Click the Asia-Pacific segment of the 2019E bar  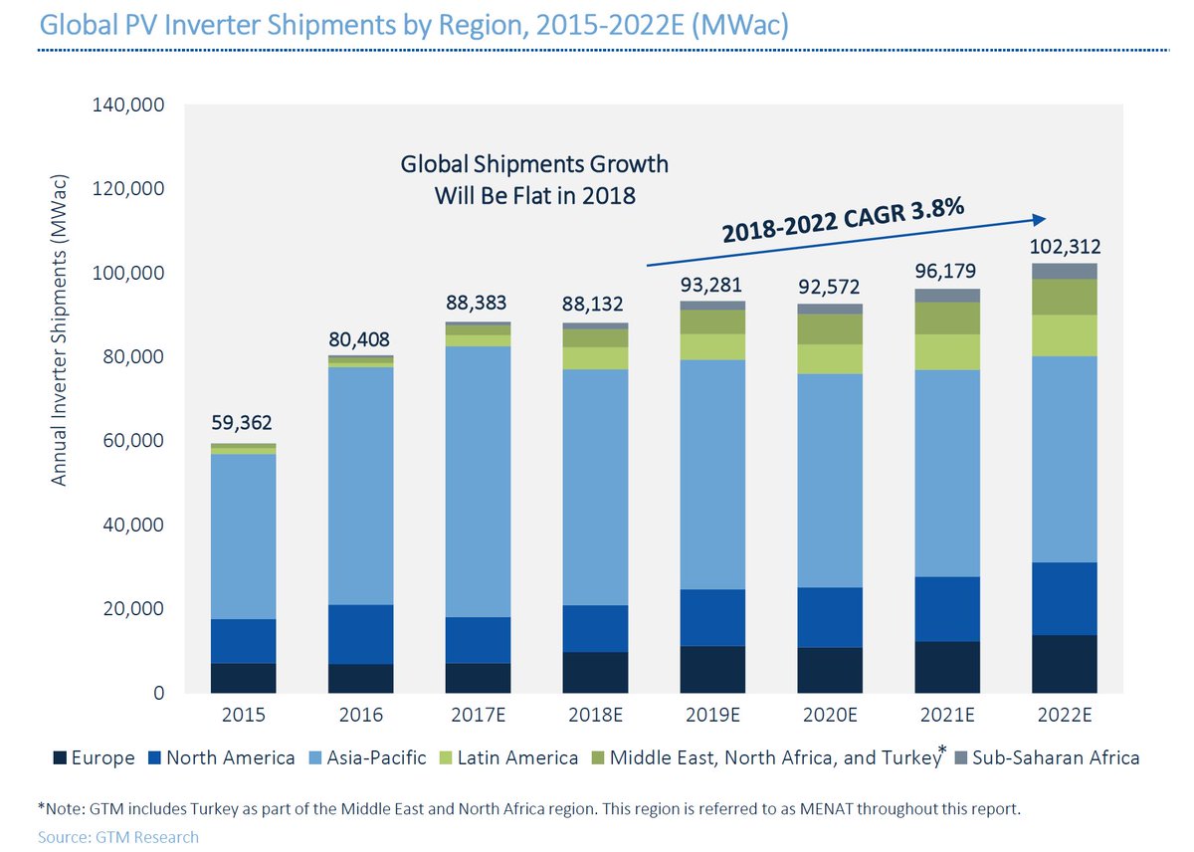pyautogui.click(x=713, y=475)
